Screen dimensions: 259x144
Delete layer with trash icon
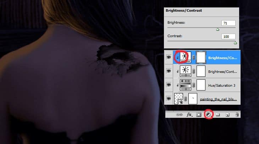pos(237,115)
